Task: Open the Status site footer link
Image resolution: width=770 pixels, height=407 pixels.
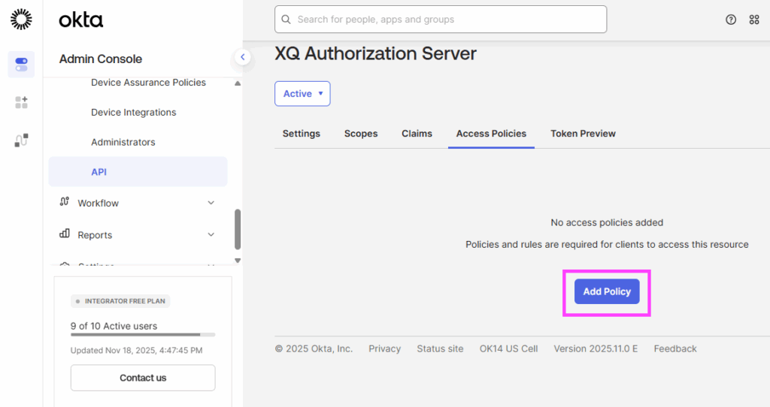Action: [440, 348]
